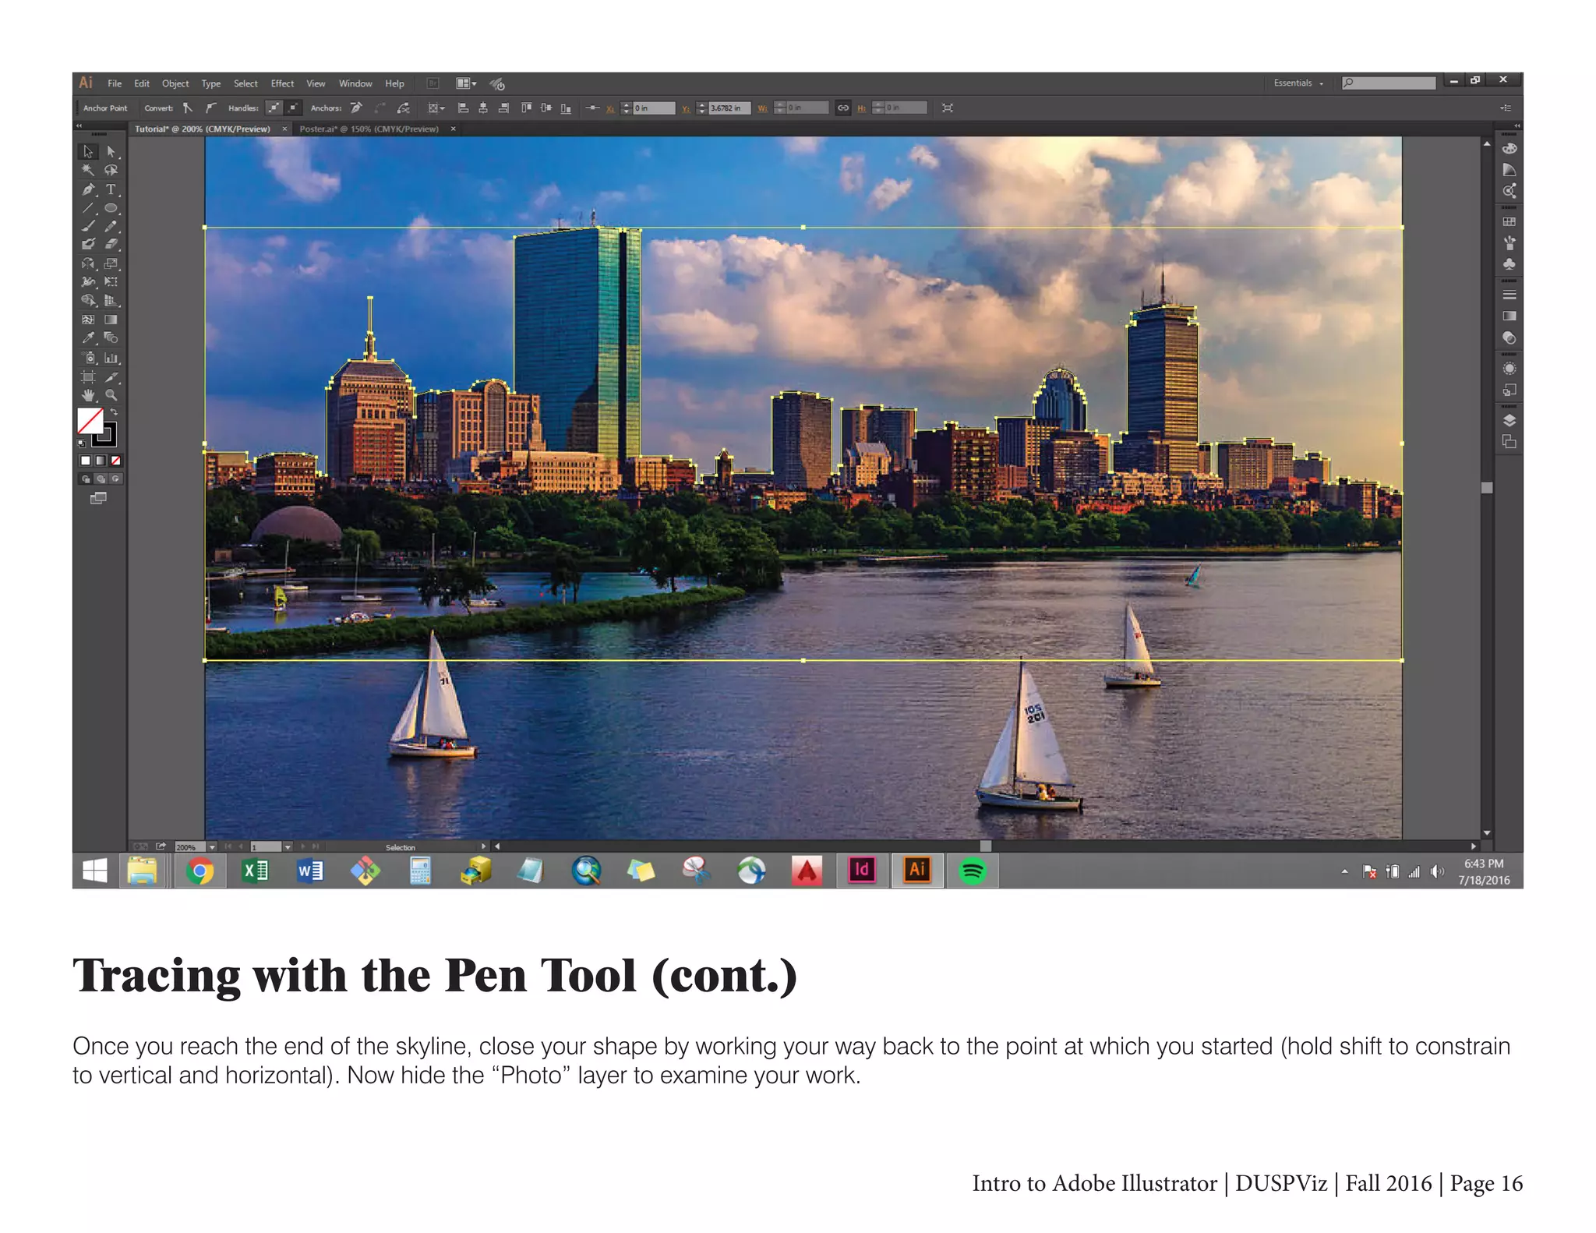Viewport: 1596px width, 1233px height.
Task: Select the Pencil tool
Action: pos(111,226)
